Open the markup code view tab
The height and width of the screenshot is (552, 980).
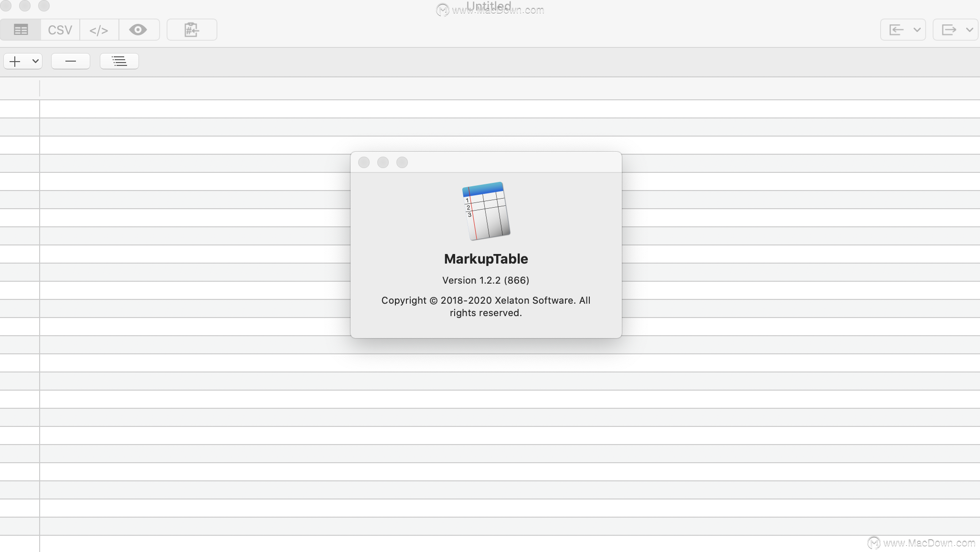tap(99, 30)
